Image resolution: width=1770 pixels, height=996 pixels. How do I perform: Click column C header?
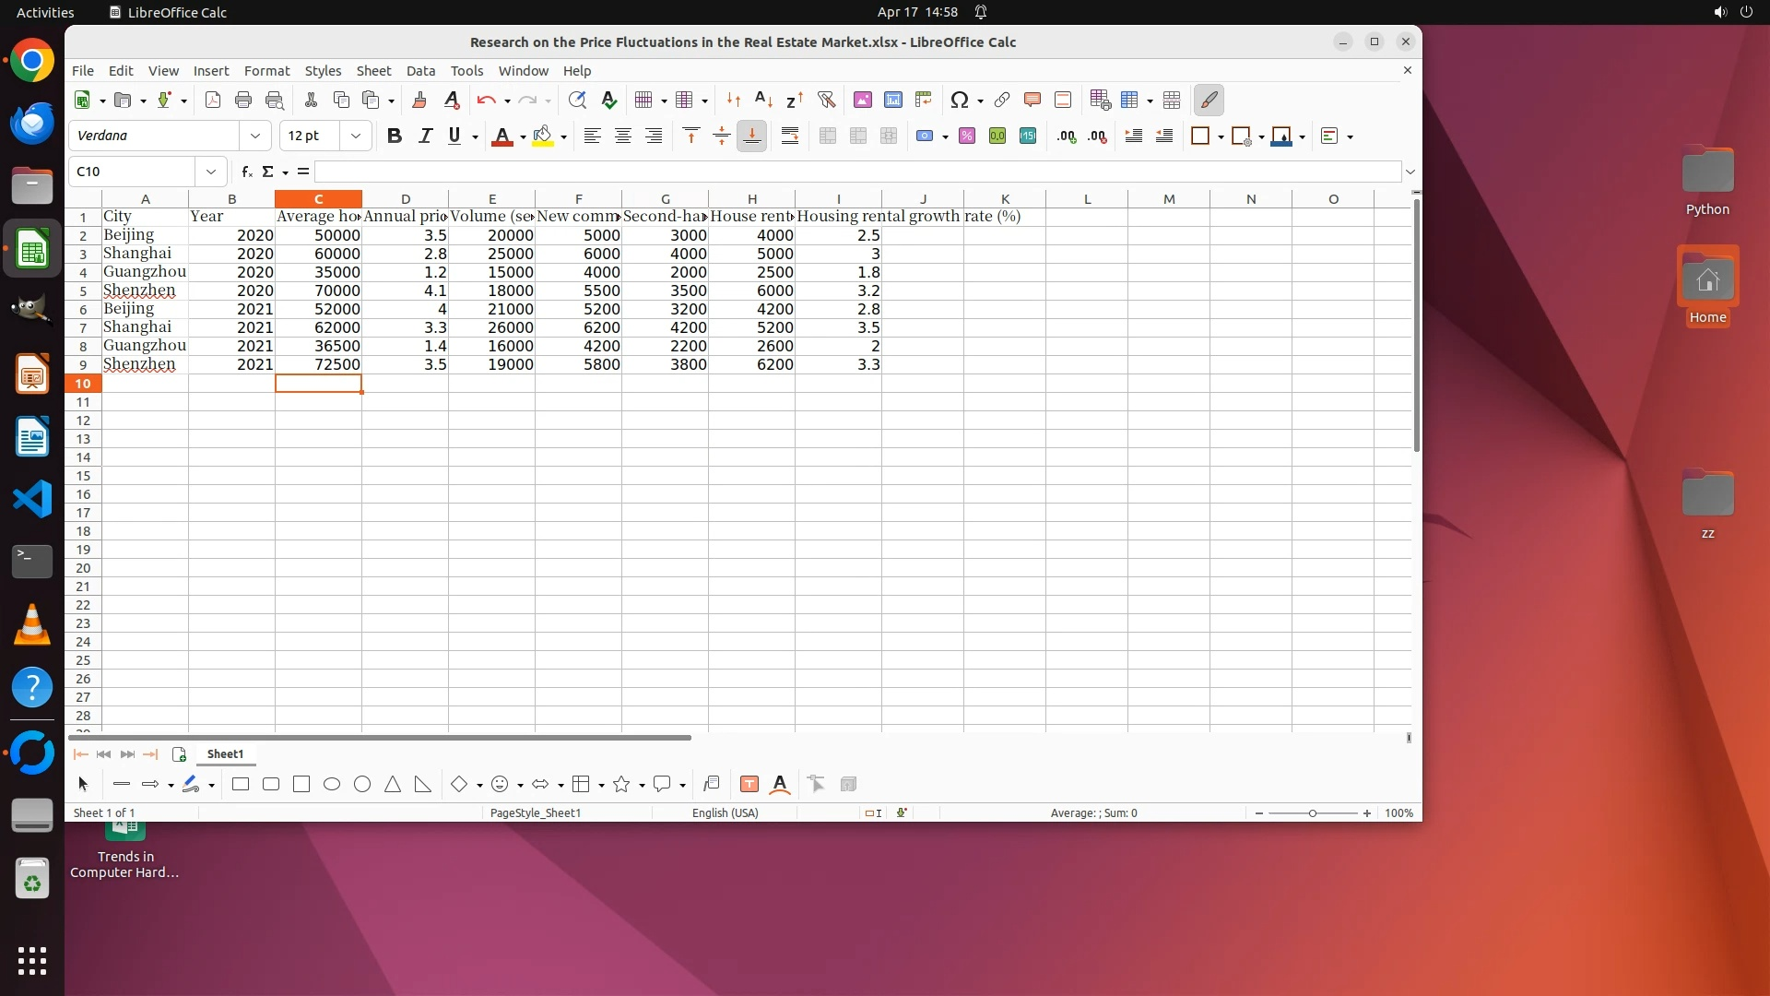point(318,198)
